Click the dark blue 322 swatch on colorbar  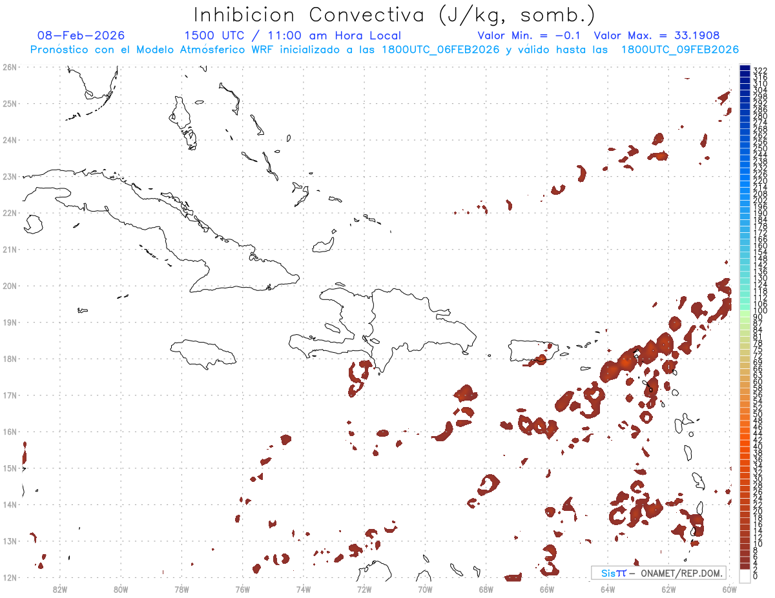pos(745,69)
